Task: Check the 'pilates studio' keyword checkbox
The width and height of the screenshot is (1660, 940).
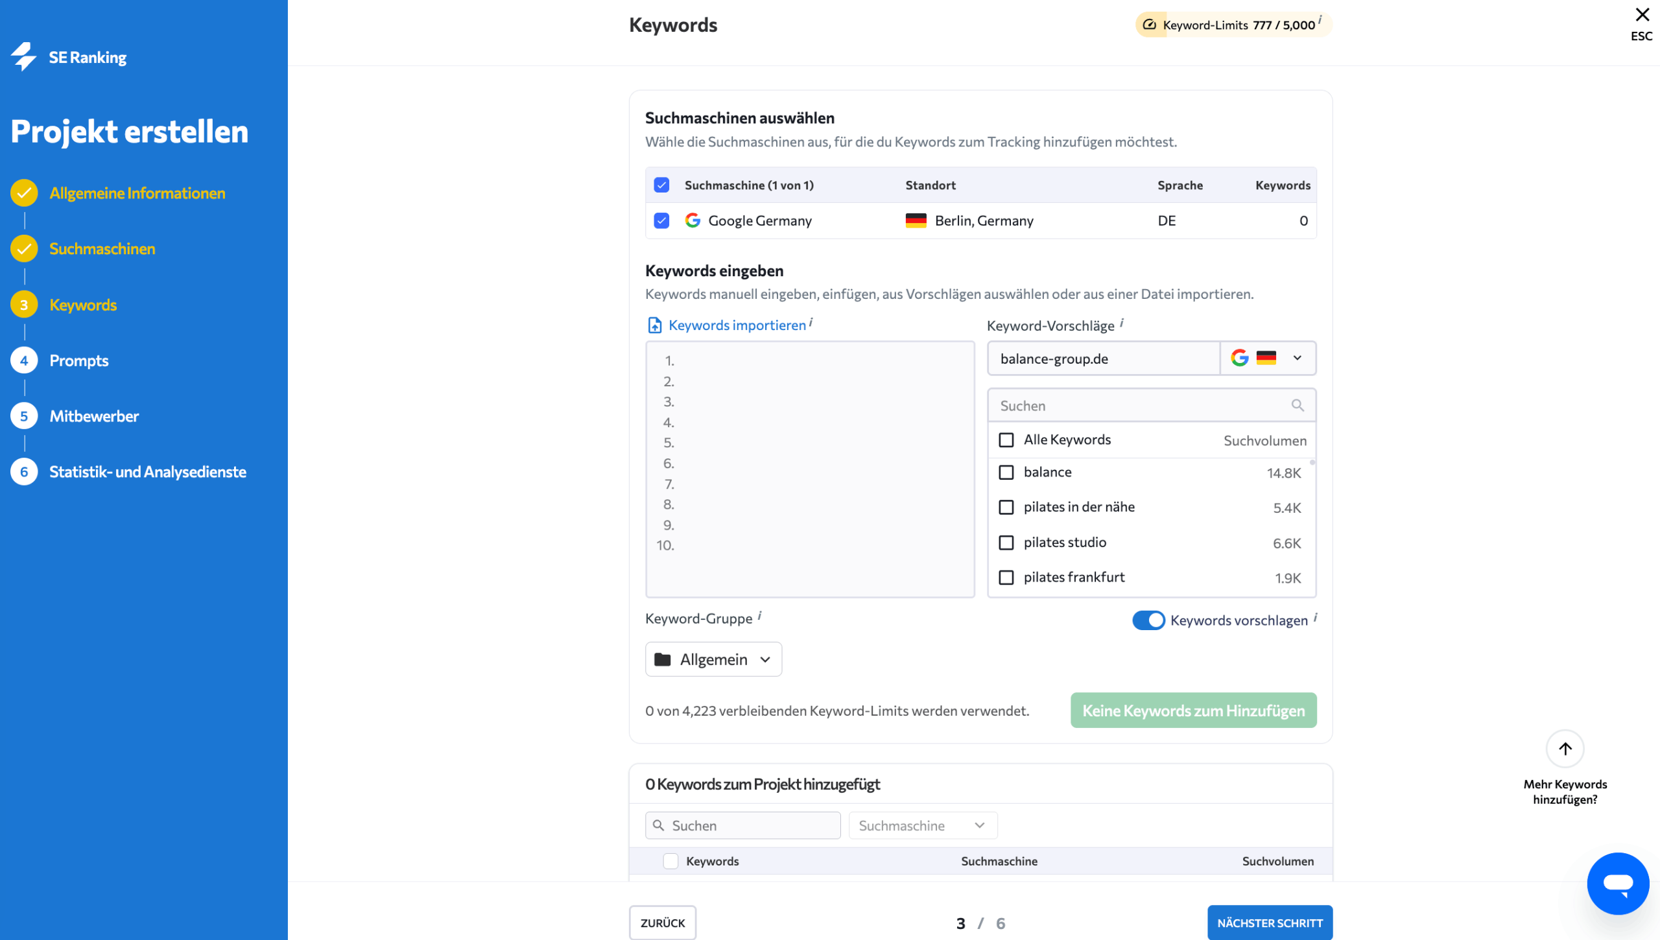Action: 1006,543
